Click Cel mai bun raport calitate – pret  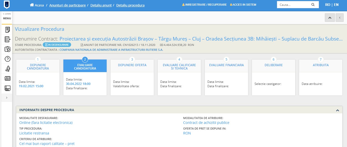pos(47,144)
